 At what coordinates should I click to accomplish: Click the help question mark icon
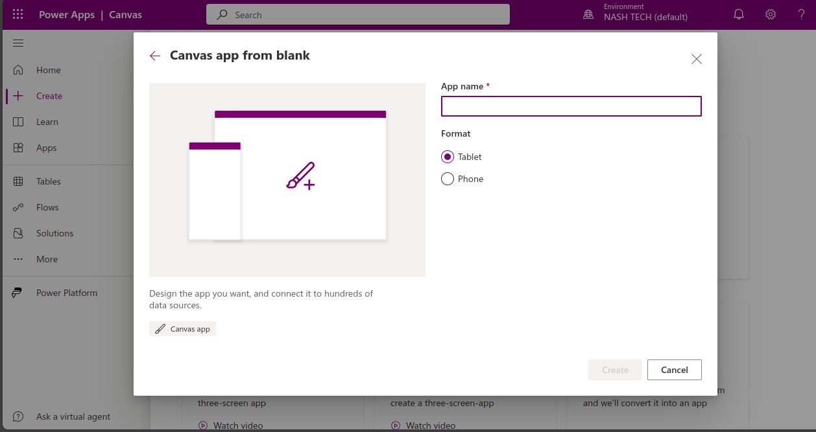click(x=802, y=14)
